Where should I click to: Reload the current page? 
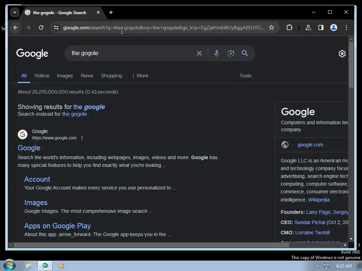click(41, 28)
